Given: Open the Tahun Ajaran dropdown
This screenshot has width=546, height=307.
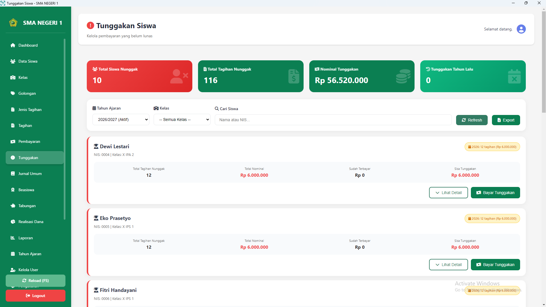Looking at the screenshot, I should (x=121, y=119).
